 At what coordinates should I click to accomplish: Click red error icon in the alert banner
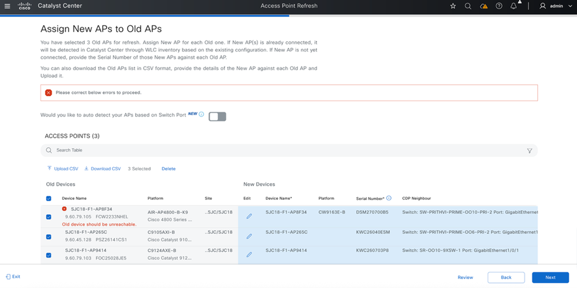(x=49, y=93)
